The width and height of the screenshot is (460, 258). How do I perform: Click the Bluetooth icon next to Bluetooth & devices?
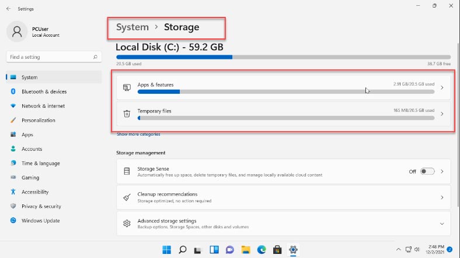pos(13,91)
